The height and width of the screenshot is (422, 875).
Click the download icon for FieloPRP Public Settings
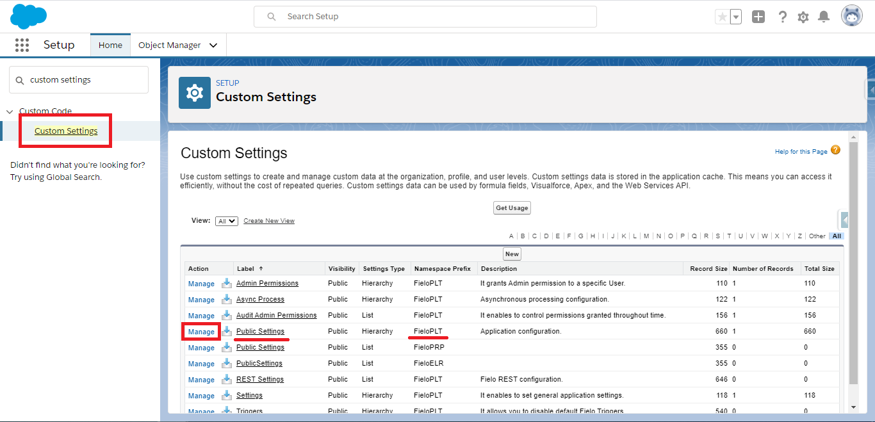tap(227, 347)
